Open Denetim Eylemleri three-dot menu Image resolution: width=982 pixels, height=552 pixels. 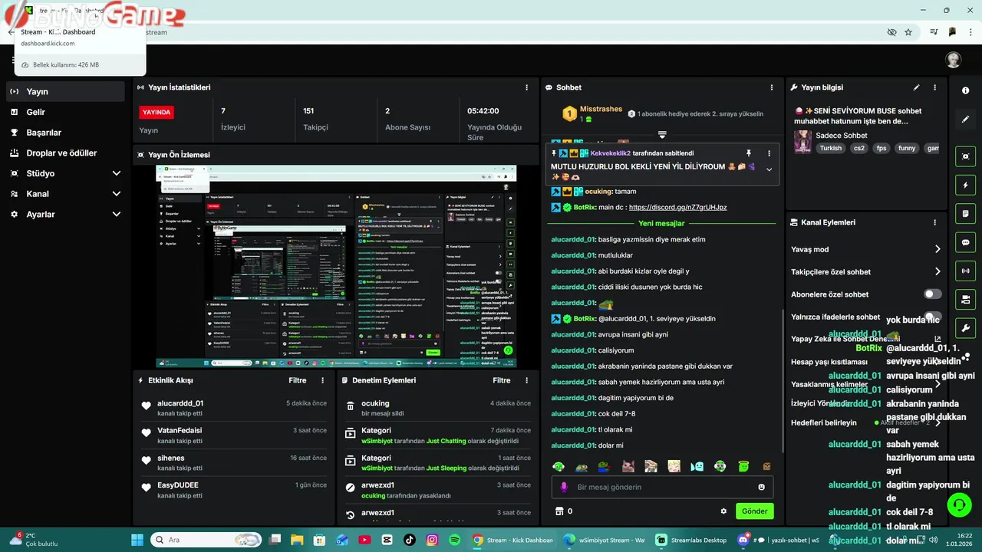526,380
